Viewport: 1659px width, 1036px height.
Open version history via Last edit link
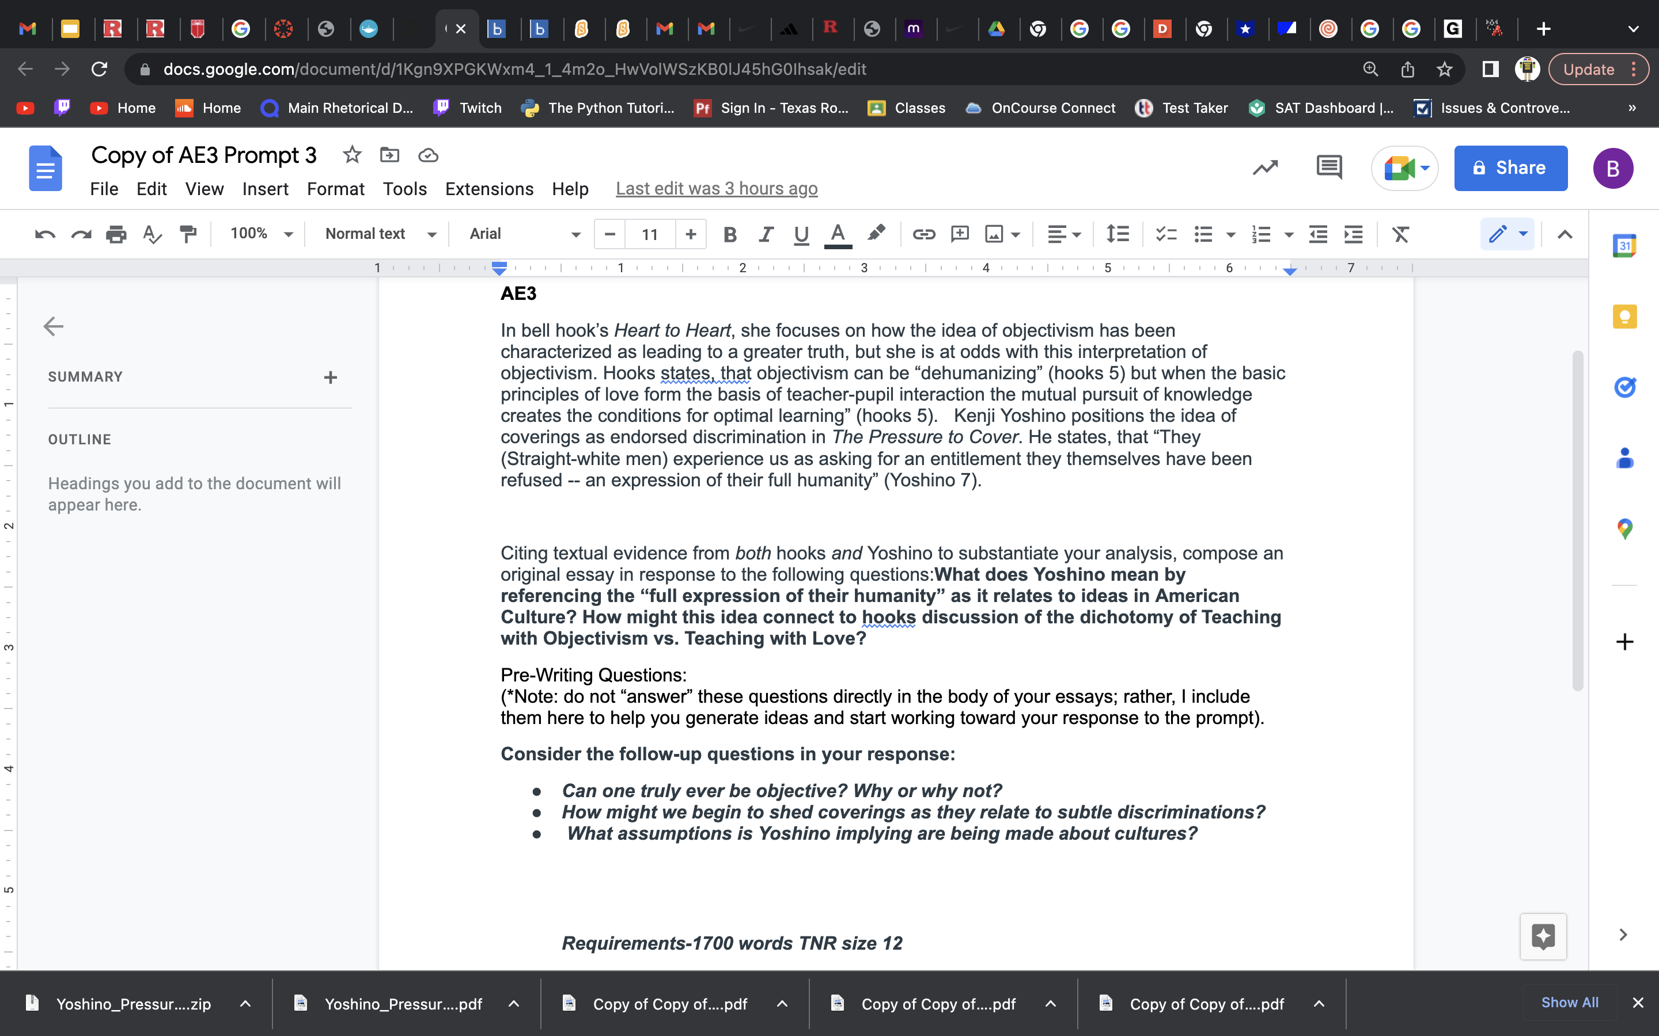[715, 188]
